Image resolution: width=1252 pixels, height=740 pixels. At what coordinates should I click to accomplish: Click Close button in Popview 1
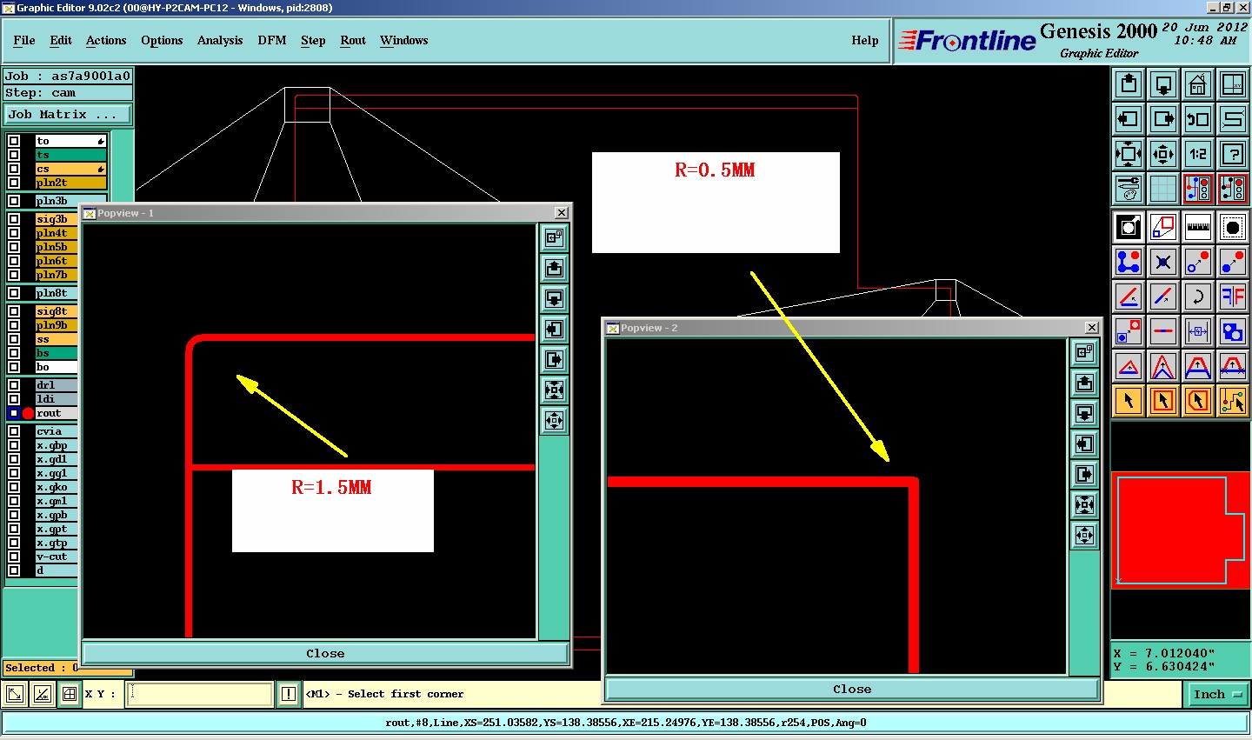click(x=325, y=653)
